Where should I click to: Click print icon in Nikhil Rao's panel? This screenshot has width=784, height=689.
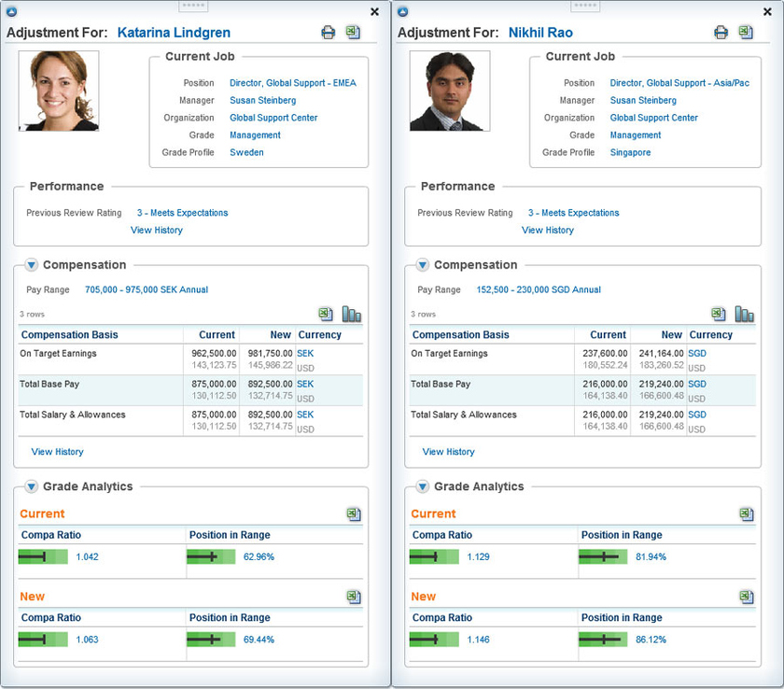pos(721,33)
